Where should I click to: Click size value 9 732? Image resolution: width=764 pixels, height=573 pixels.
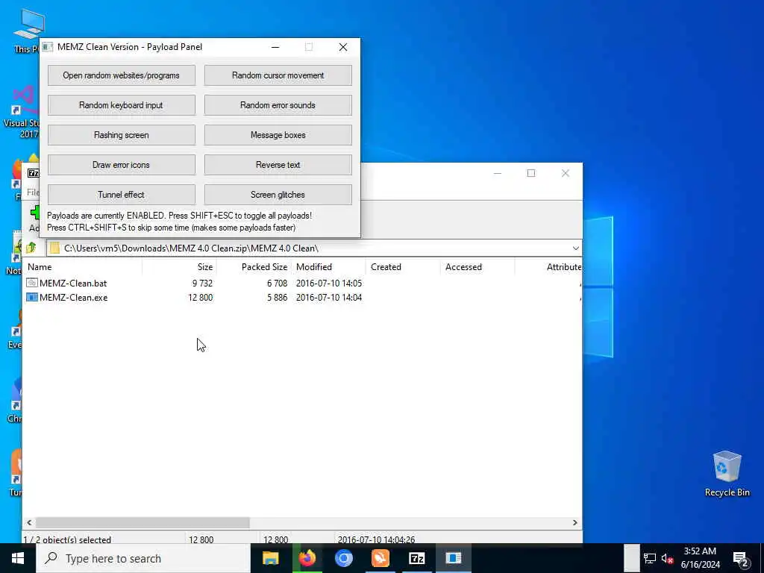pyautogui.click(x=202, y=283)
